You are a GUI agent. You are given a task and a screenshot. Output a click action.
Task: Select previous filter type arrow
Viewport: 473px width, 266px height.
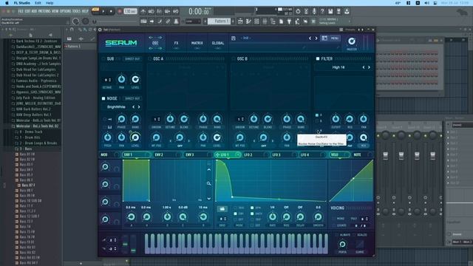point(364,67)
